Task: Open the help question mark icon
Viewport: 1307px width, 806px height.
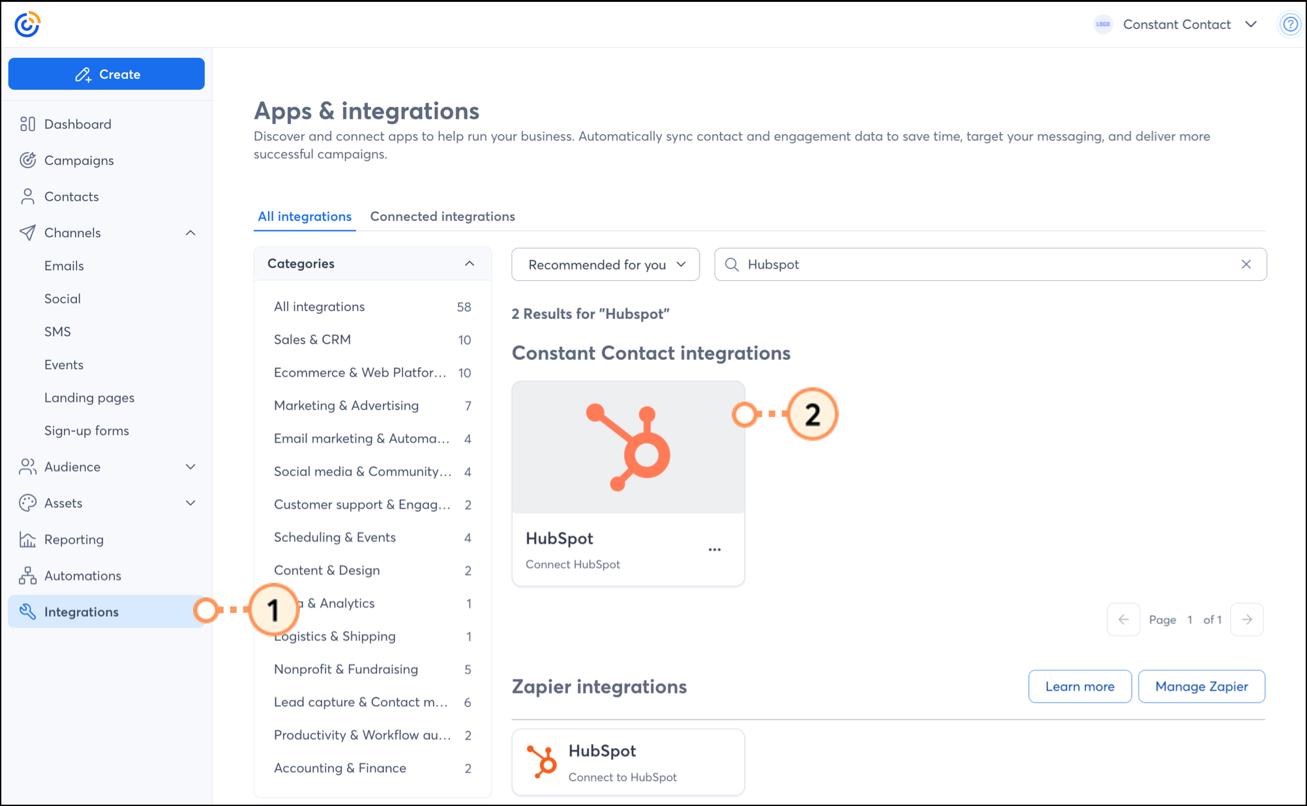Action: (x=1289, y=24)
